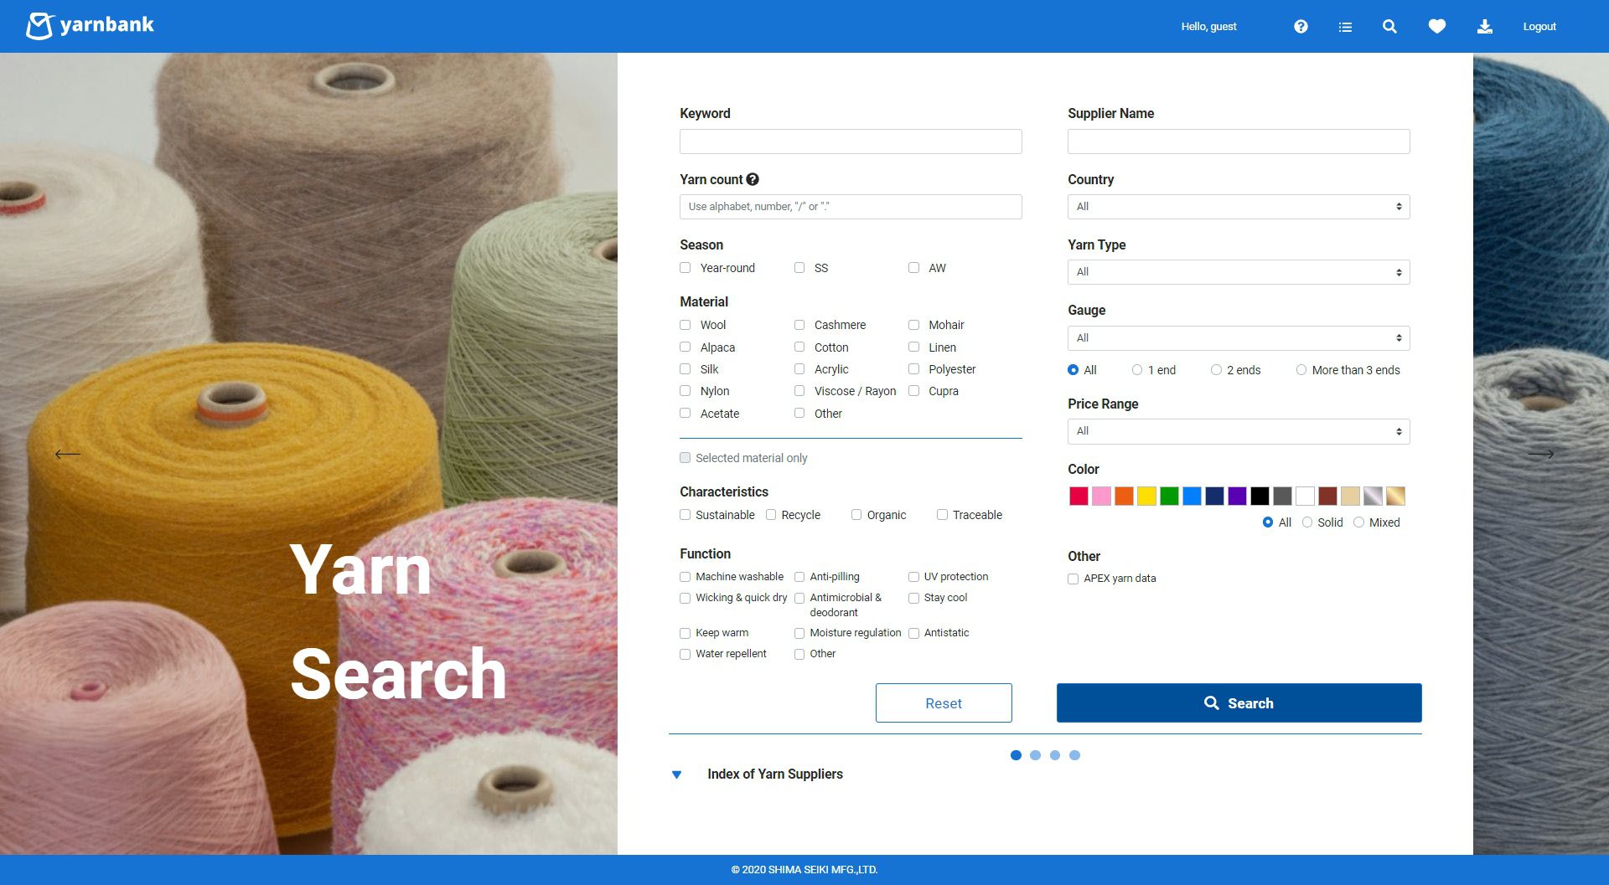Screen dimensions: 1609x885
Task: Click the download icon in the header
Action: point(1485,26)
